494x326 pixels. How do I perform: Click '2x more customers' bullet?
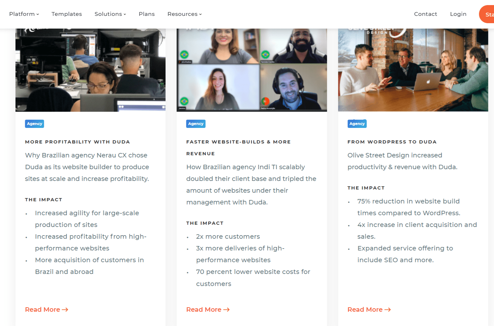[228, 236]
